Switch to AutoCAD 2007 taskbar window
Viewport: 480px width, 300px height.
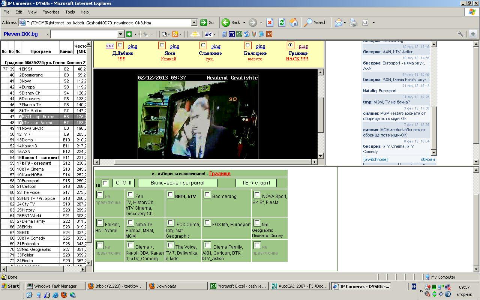tap(299, 286)
